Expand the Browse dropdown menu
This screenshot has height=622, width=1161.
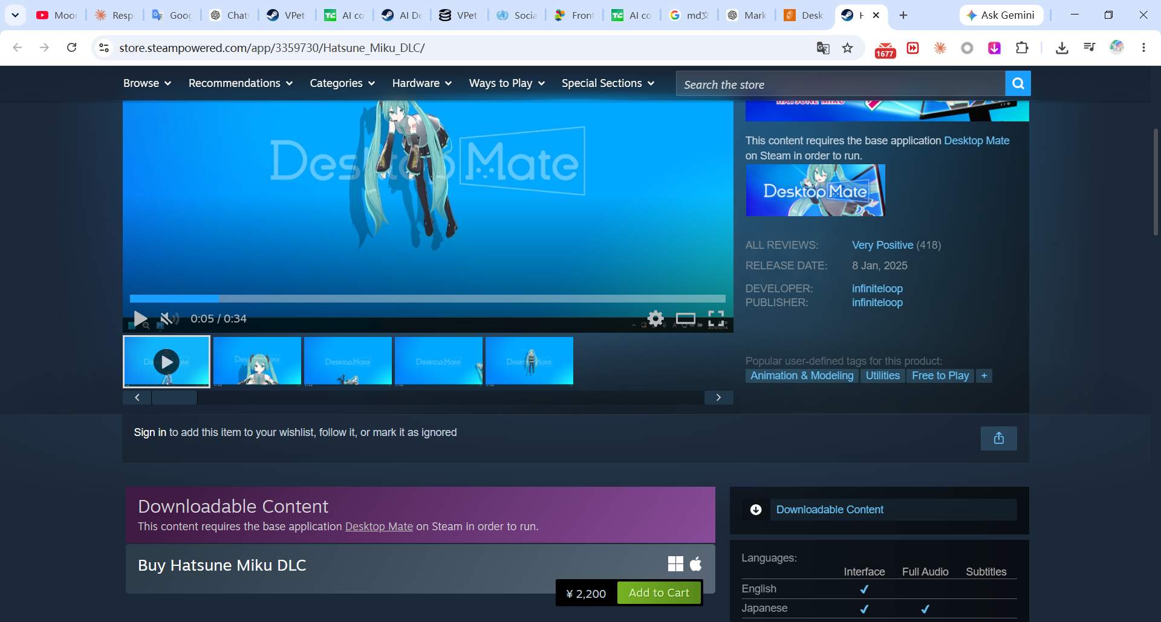click(147, 83)
